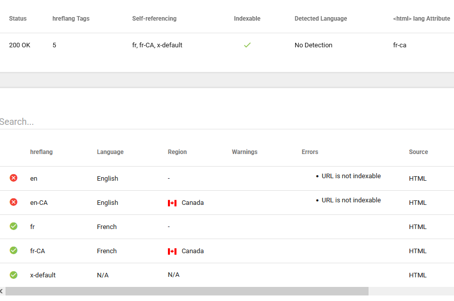Viewport: 454px width, 301px height.
Task: Click the Canada flag in en-CA row
Action: point(172,203)
